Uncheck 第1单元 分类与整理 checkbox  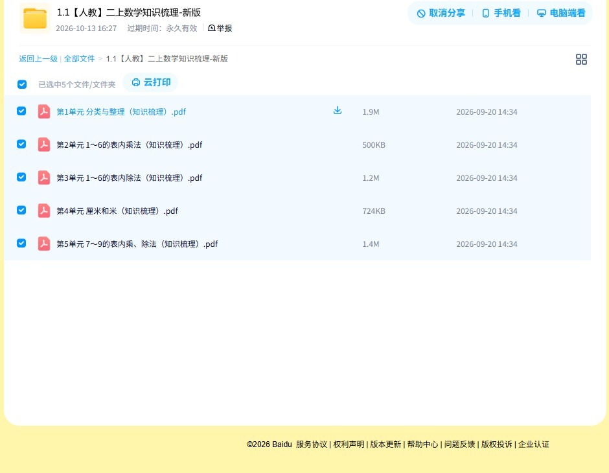point(21,111)
